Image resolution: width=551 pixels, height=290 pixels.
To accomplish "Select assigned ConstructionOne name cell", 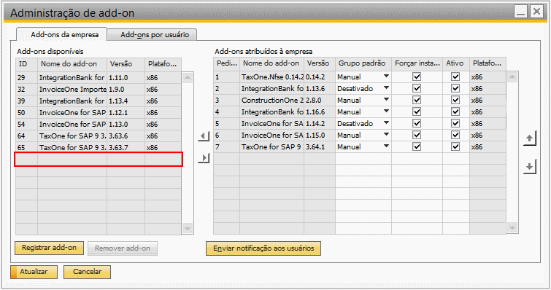I will pyautogui.click(x=272, y=100).
